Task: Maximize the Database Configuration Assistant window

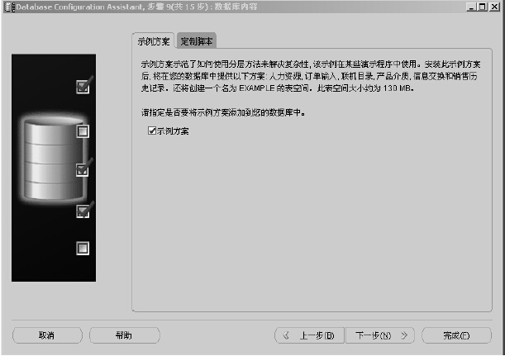Action: point(483,7)
